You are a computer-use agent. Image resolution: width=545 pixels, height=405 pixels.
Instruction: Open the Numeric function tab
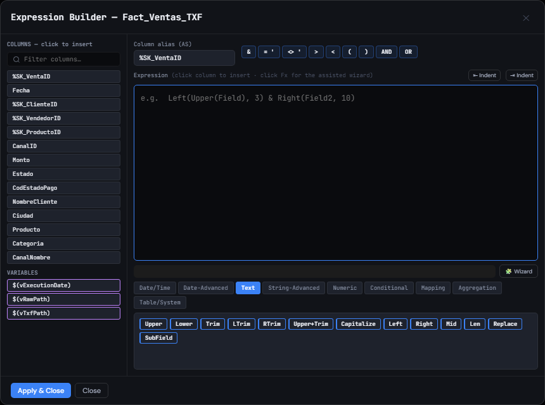click(345, 288)
